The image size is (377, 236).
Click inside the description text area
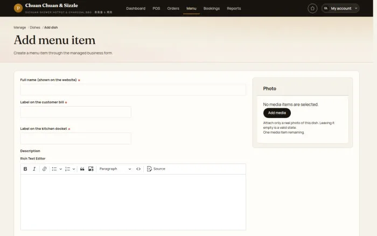tap(133, 202)
